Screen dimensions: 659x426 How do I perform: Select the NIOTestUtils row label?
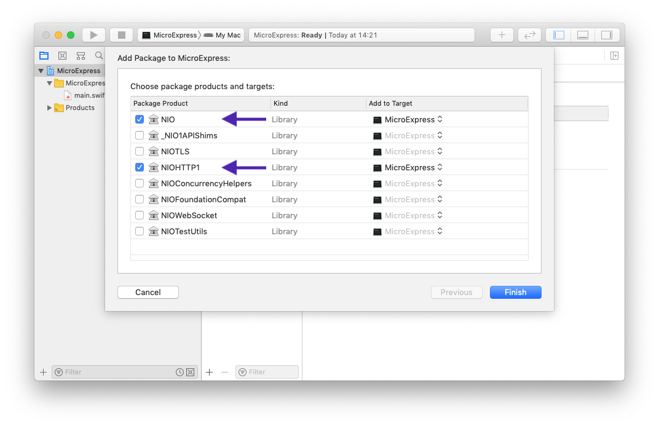point(184,231)
